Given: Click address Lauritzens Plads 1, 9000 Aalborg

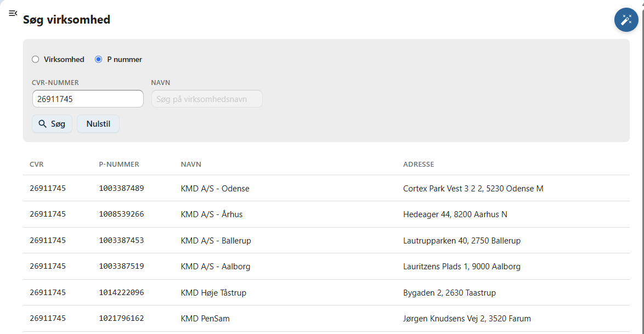Looking at the screenshot, I should click(462, 267).
